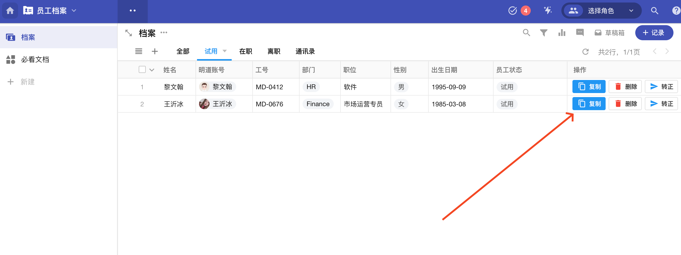Delete the 王沂冰 record
681x255 pixels.
coord(625,104)
